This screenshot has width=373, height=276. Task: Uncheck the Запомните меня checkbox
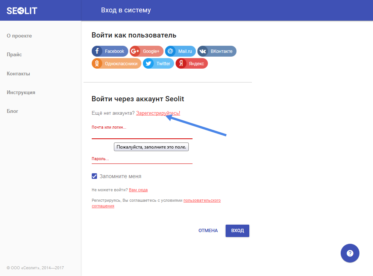click(x=94, y=176)
